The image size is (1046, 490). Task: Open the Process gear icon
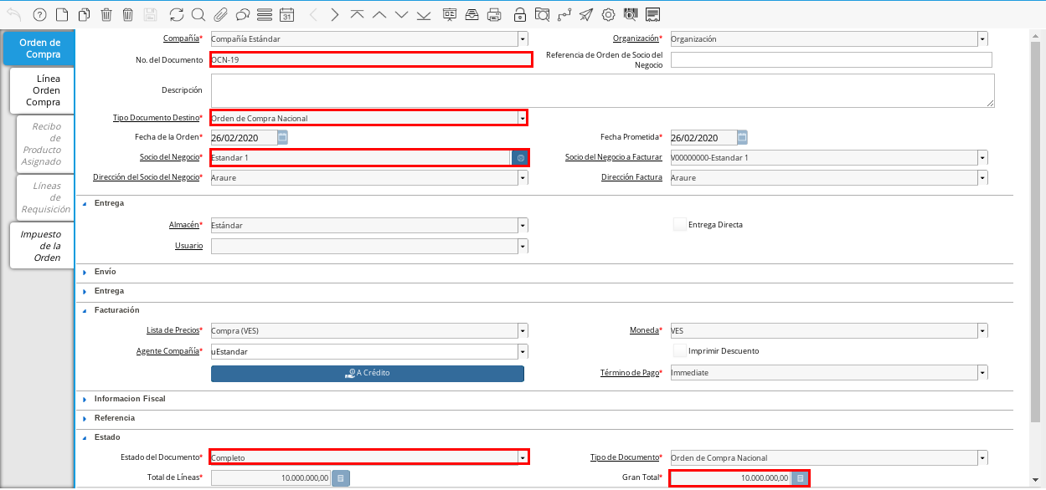click(x=608, y=14)
